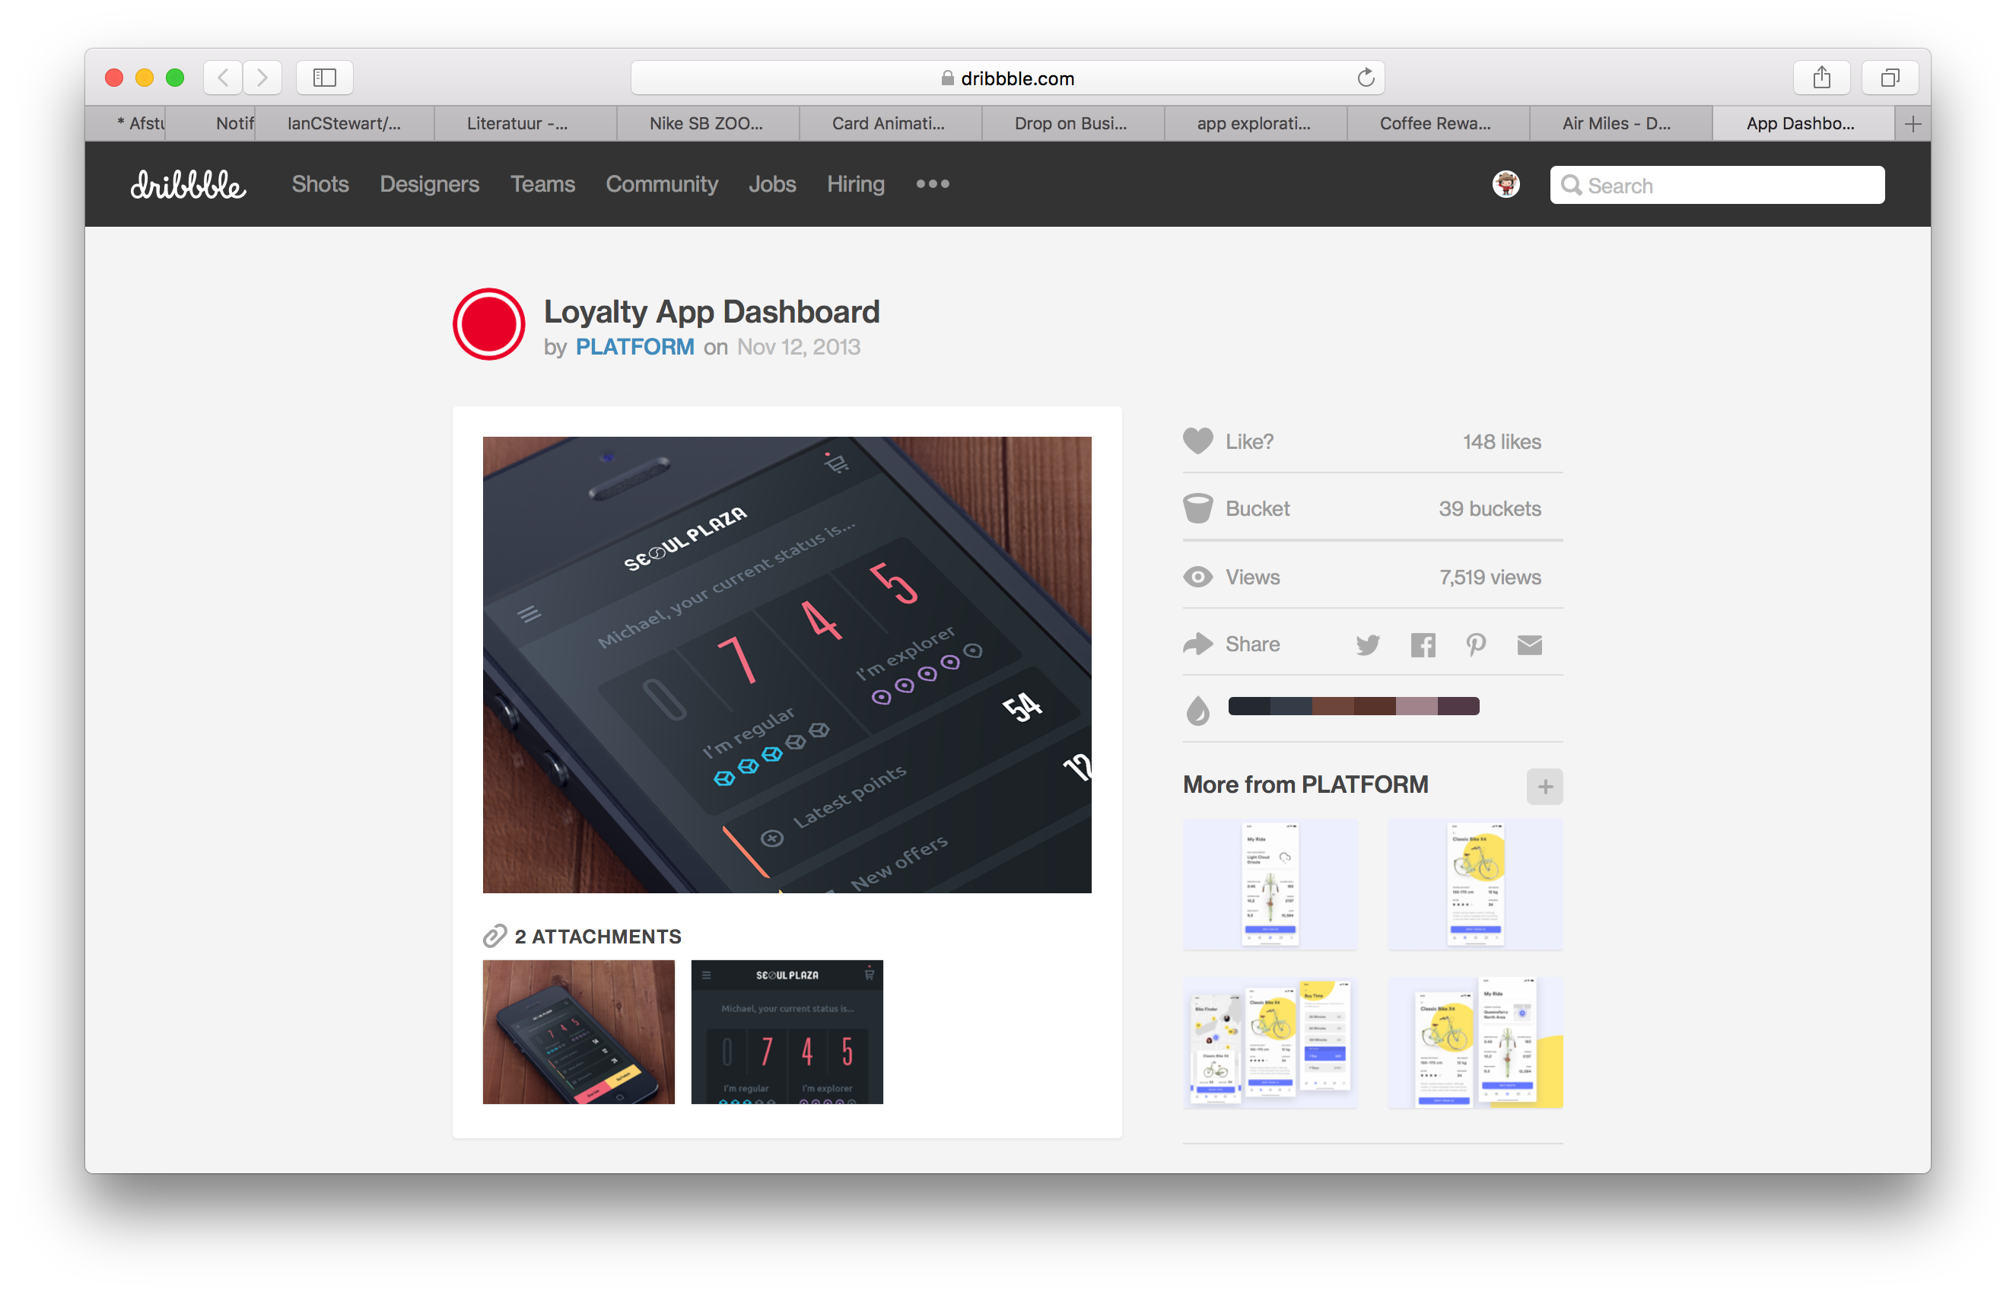Image resolution: width=2016 pixels, height=1295 pixels.
Task: Open the Shots menu item
Action: pyautogui.click(x=320, y=185)
